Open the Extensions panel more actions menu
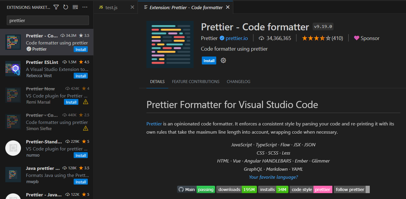Image resolution: width=406 pixels, height=199 pixels. coord(85,7)
